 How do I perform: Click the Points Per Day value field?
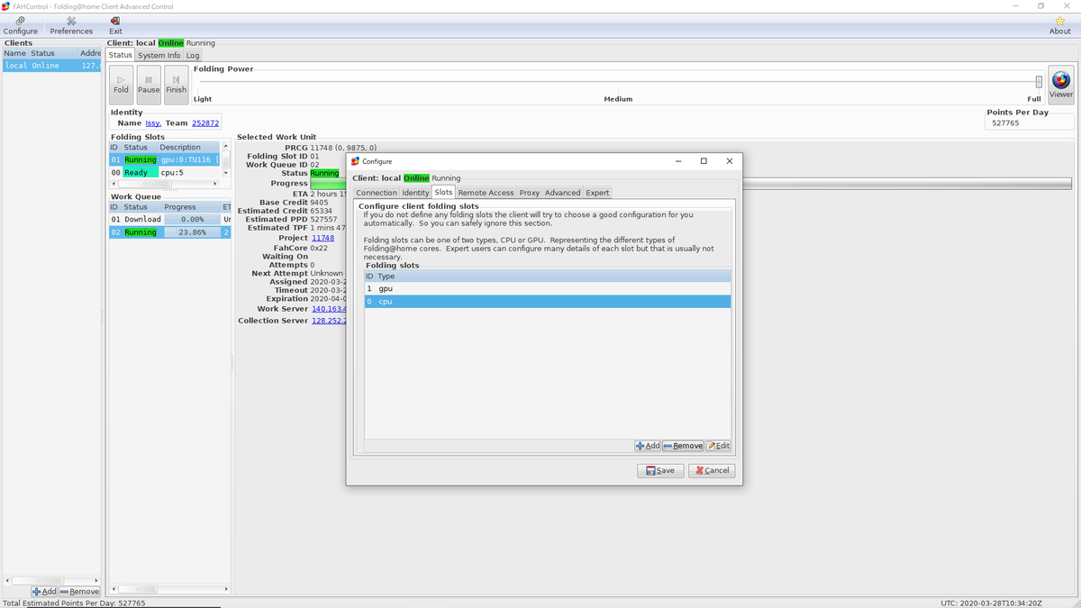pyautogui.click(x=1031, y=123)
